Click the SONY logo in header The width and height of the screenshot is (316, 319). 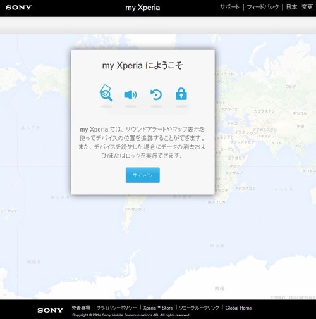pos(19,8)
